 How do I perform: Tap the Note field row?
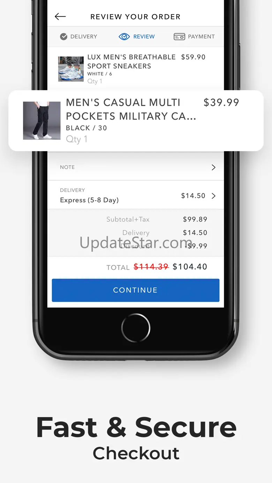point(136,167)
